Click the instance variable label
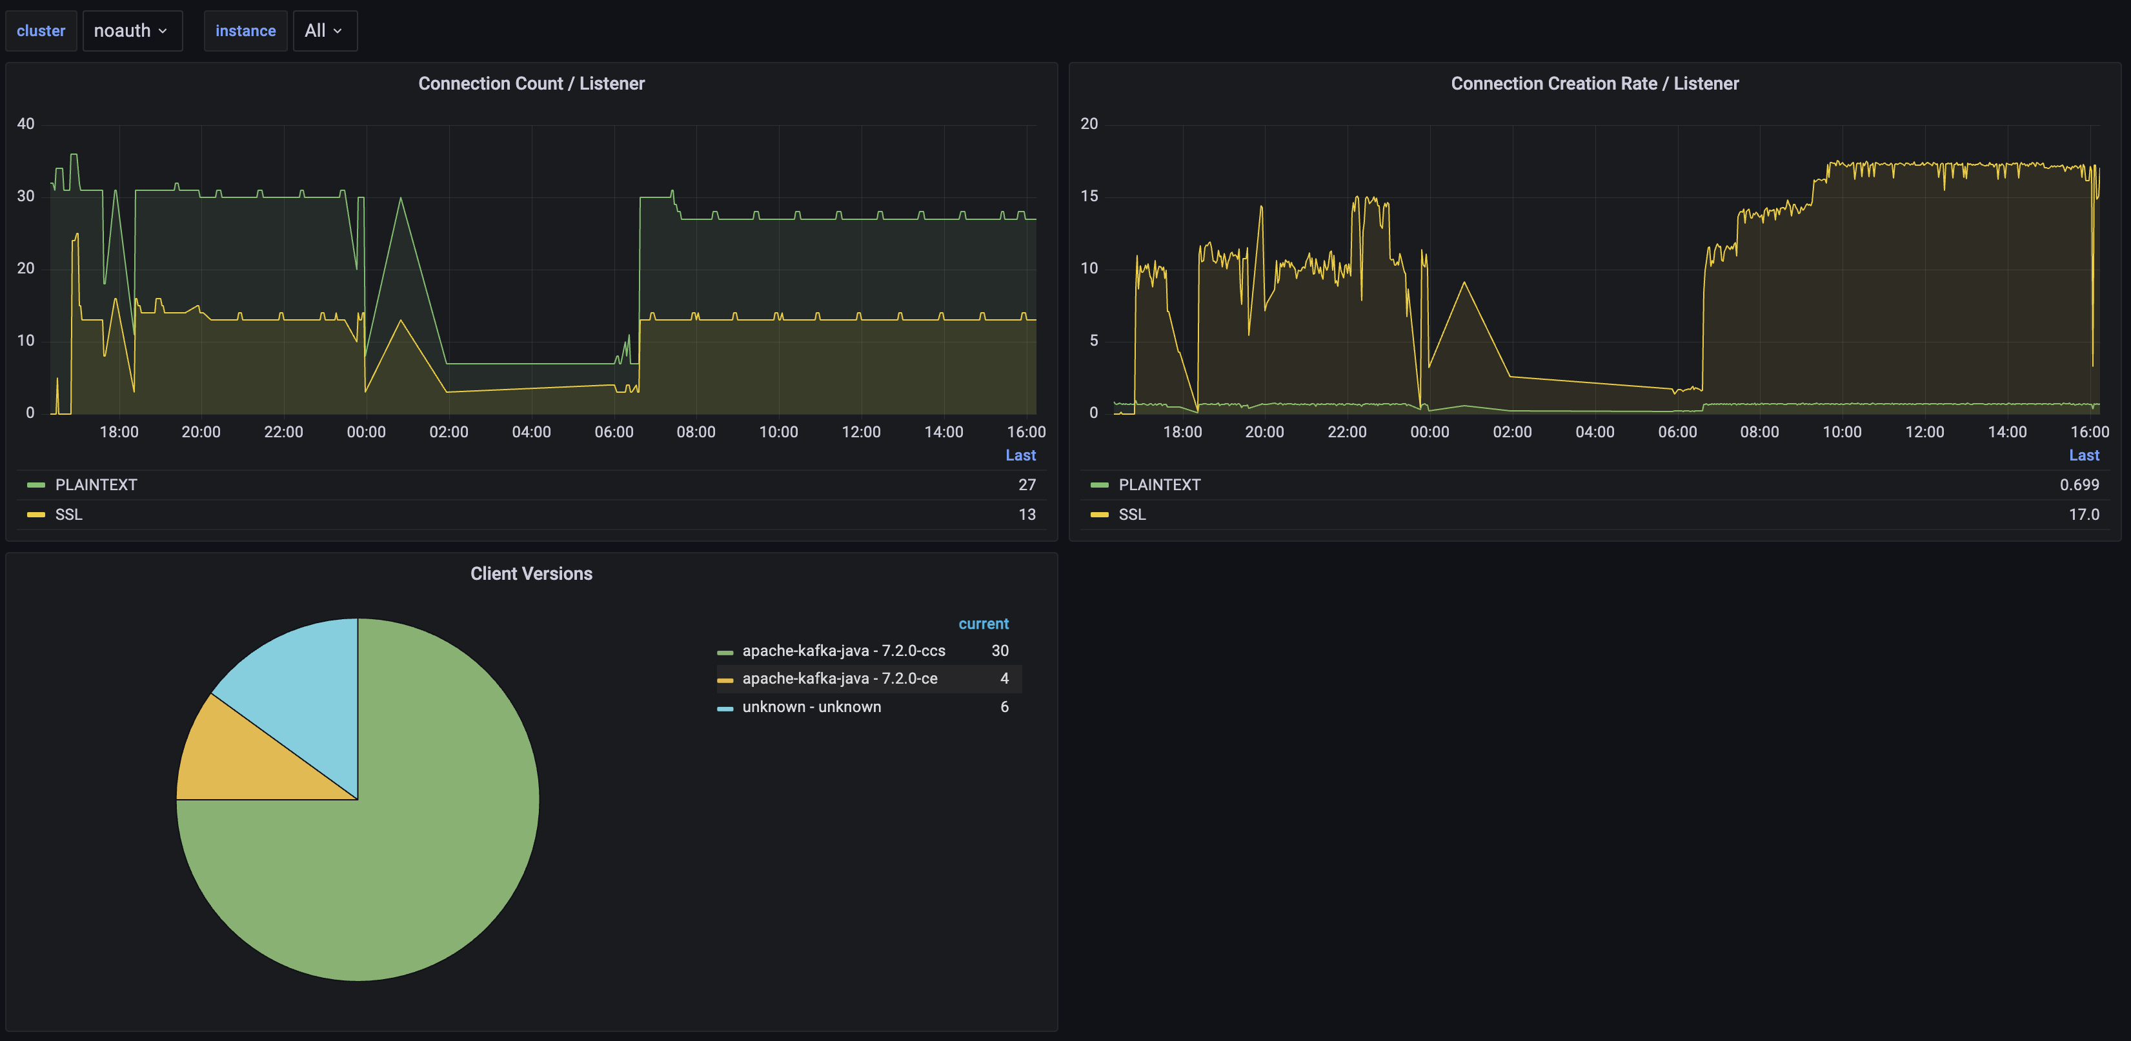Screen dimensions: 2131x1041 [x=245, y=30]
